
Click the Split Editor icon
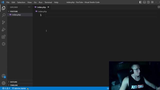pos(159,7)
